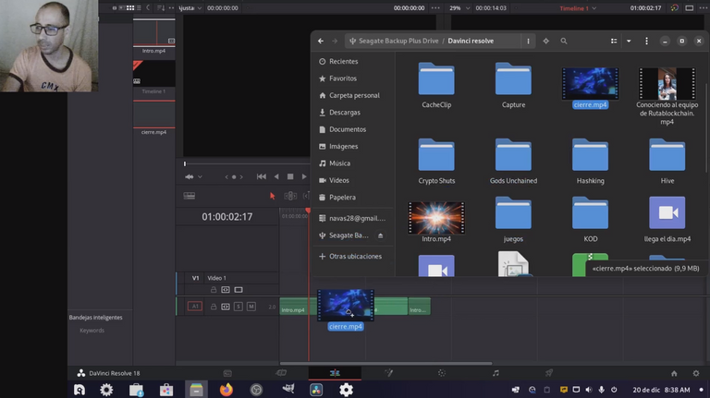This screenshot has width=710, height=398.
Task: Open the Gods Unchained folder
Action: [513, 161]
